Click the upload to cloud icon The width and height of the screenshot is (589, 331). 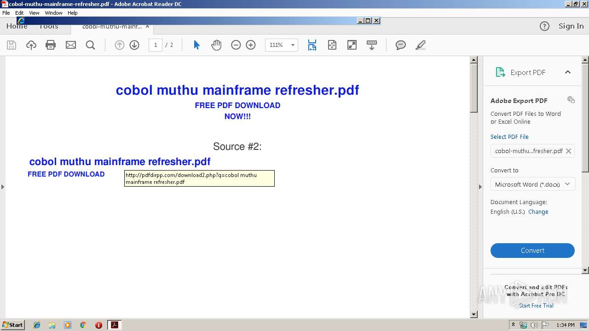coord(31,45)
